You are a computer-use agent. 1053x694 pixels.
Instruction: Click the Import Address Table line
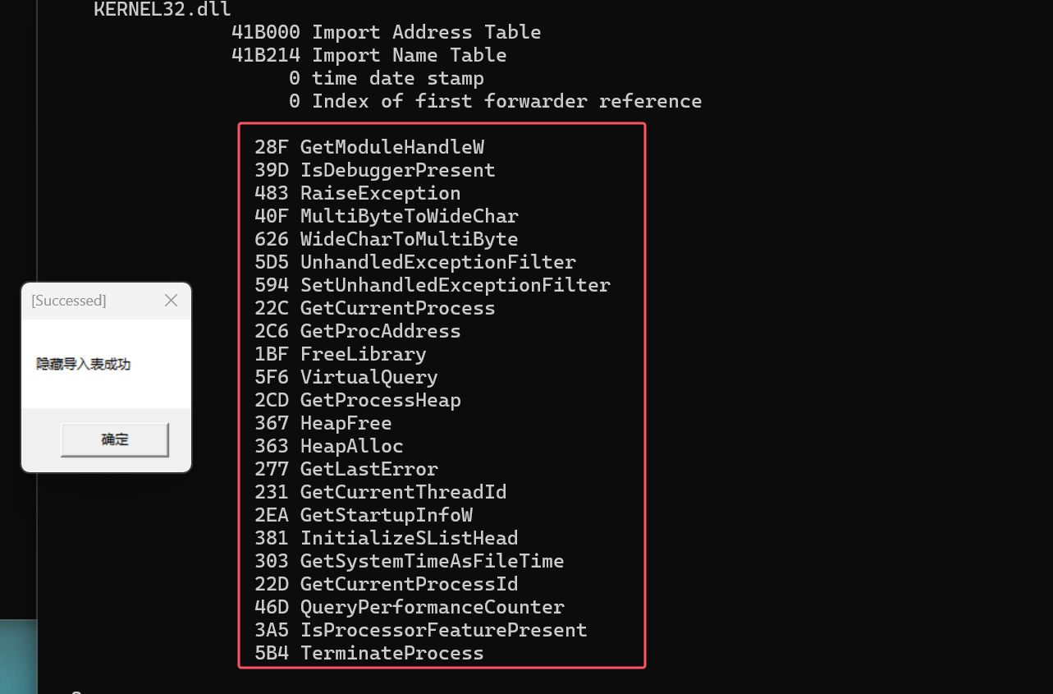click(x=386, y=32)
